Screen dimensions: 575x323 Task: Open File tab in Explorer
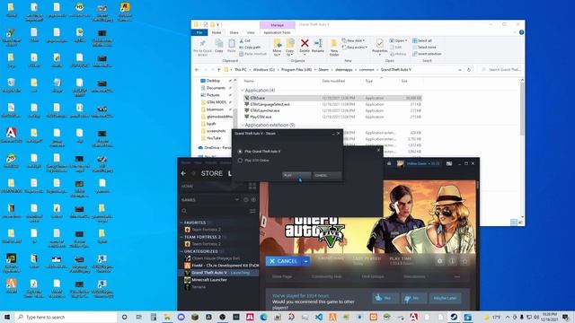(x=199, y=32)
